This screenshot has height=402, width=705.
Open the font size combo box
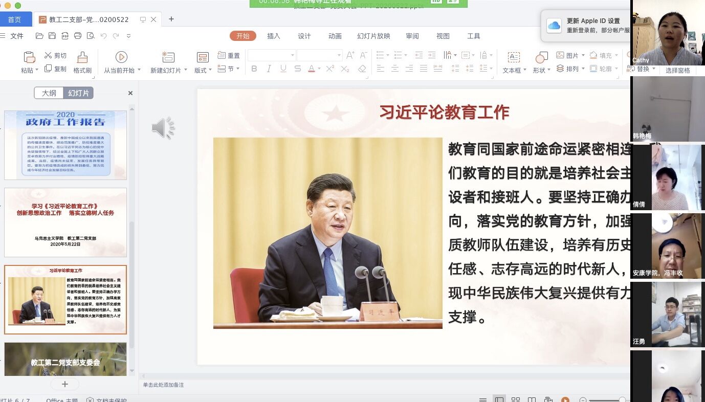[x=319, y=55]
